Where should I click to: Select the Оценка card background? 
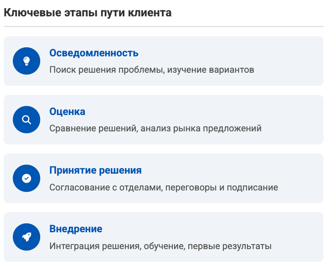coord(164,120)
